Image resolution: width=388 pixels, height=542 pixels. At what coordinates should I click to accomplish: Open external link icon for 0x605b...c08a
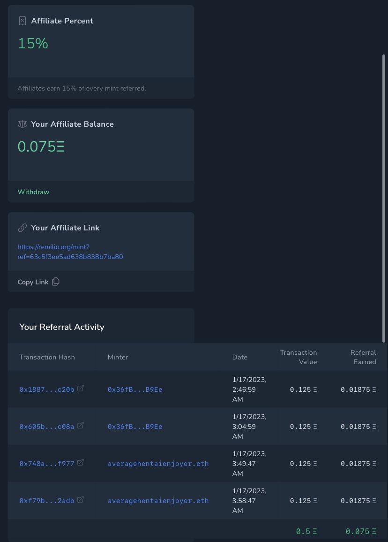pos(81,426)
